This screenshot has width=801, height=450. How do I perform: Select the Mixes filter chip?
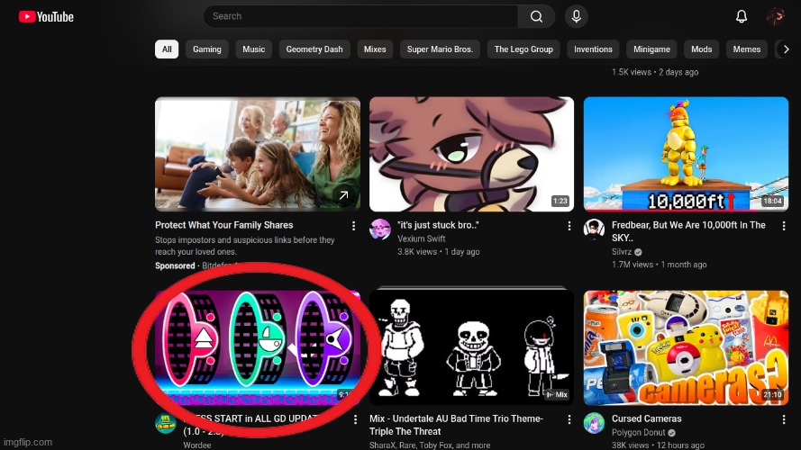[x=375, y=49]
